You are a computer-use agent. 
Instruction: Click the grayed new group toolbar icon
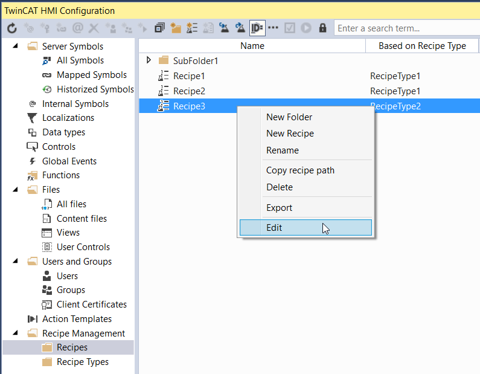coord(127,28)
